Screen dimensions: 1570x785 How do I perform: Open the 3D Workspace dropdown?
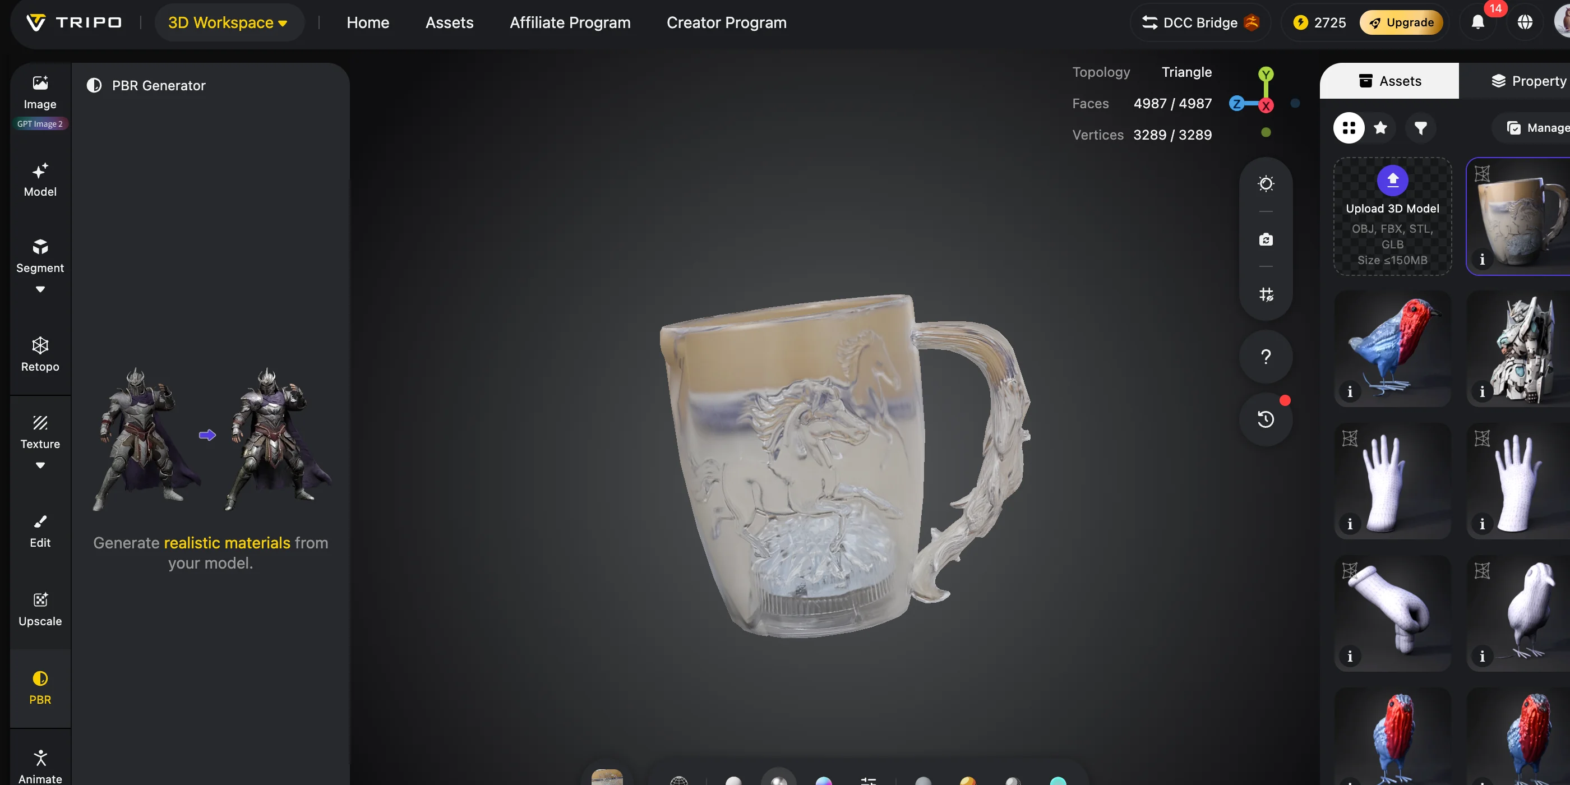click(x=229, y=22)
